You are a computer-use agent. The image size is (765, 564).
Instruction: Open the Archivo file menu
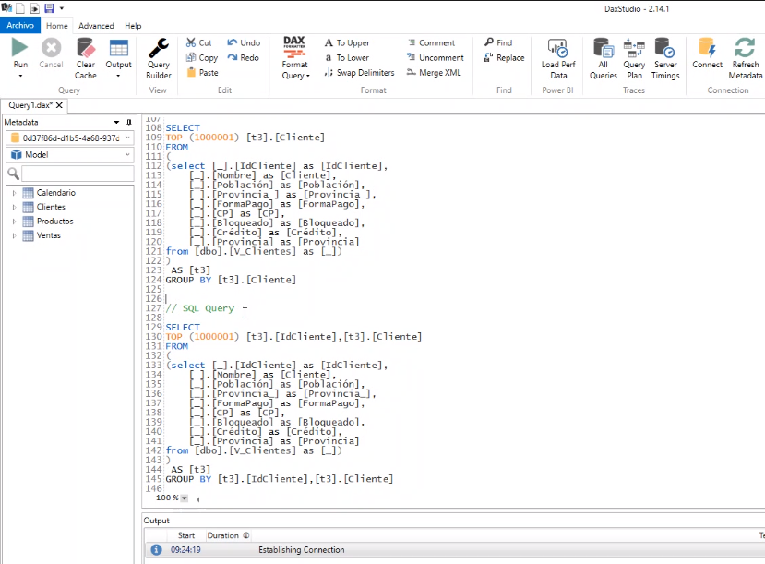pyautogui.click(x=20, y=25)
